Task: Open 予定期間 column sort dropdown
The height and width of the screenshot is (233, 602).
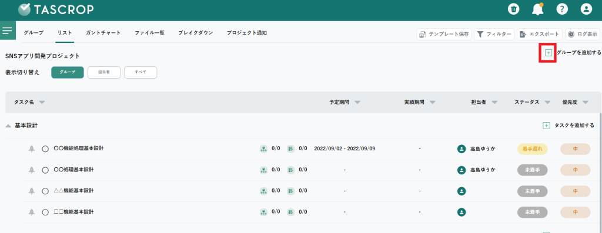Action: coord(357,103)
